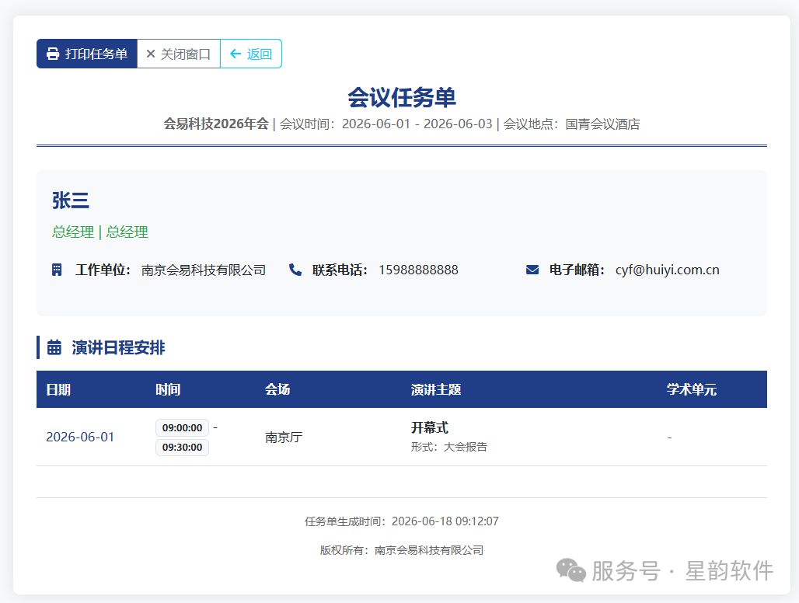Click the 日期 column header
799x603 pixels.
tap(58, 389)
